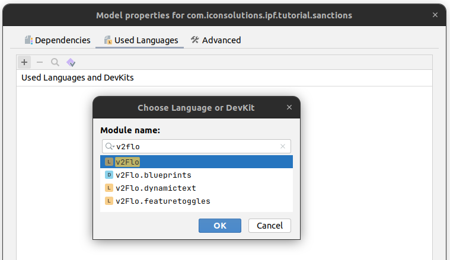The image size is (450, 260).
Task: Switch to the Used Languages tab
Action: point(141,40)
